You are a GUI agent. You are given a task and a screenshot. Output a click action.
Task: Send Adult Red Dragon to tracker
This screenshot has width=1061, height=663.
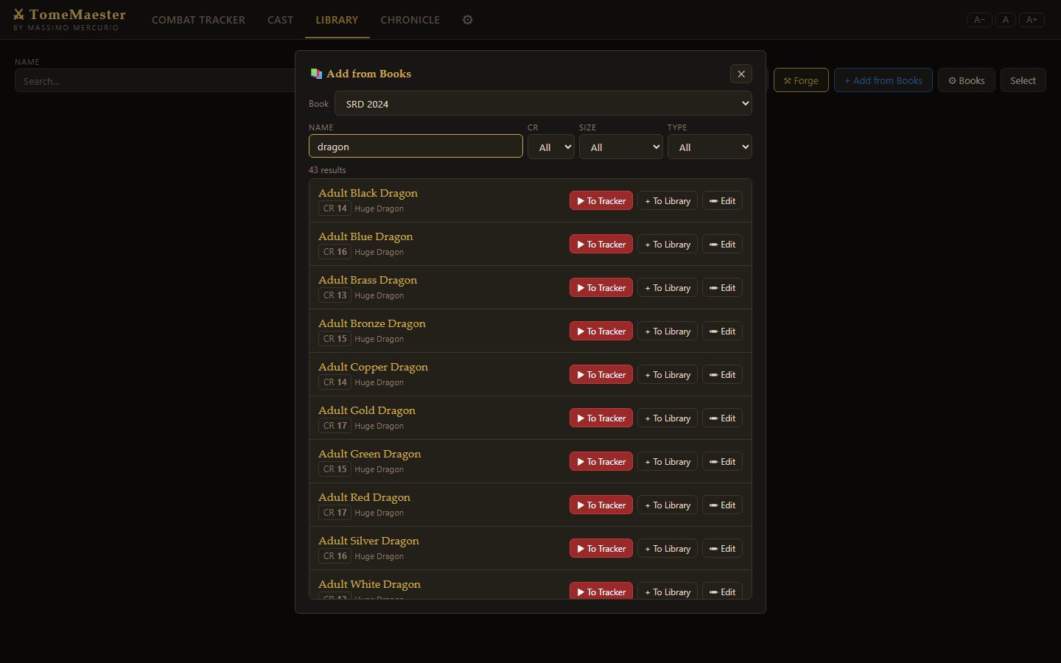point(601,505)
